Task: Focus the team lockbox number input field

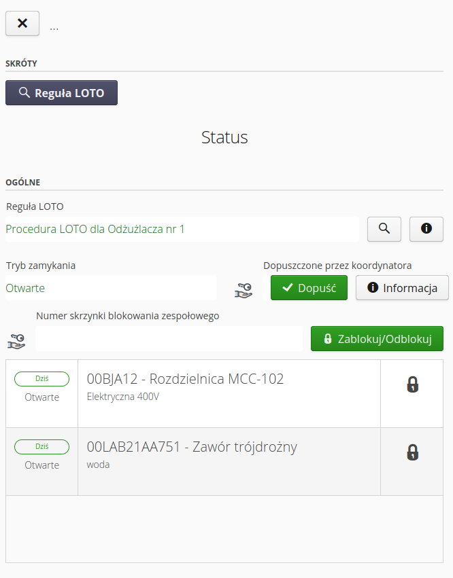Action: point(169,338)
